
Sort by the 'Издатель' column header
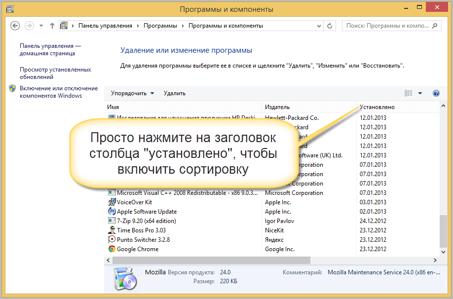(309, 107)
